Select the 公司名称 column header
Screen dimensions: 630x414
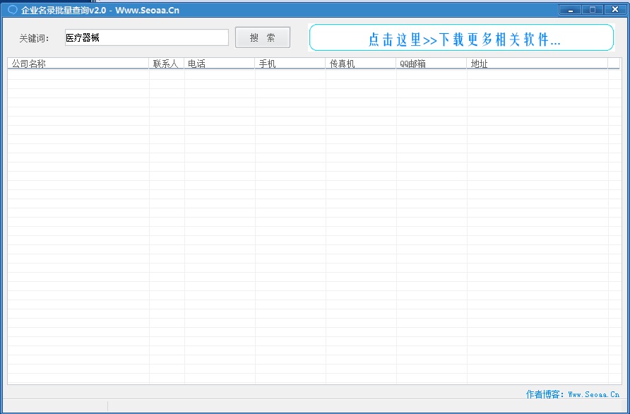[x=78, y=63]
